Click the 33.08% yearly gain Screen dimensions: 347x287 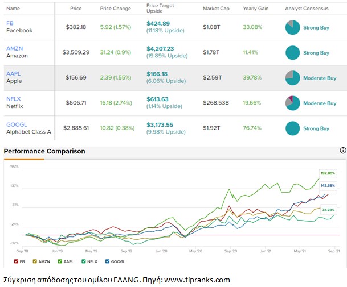[x=252, y=27]
